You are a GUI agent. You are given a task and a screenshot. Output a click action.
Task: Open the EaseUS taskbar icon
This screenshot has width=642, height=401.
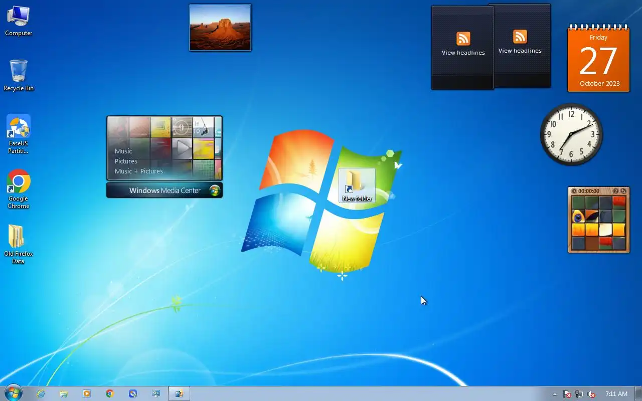(x=133, y=393)
